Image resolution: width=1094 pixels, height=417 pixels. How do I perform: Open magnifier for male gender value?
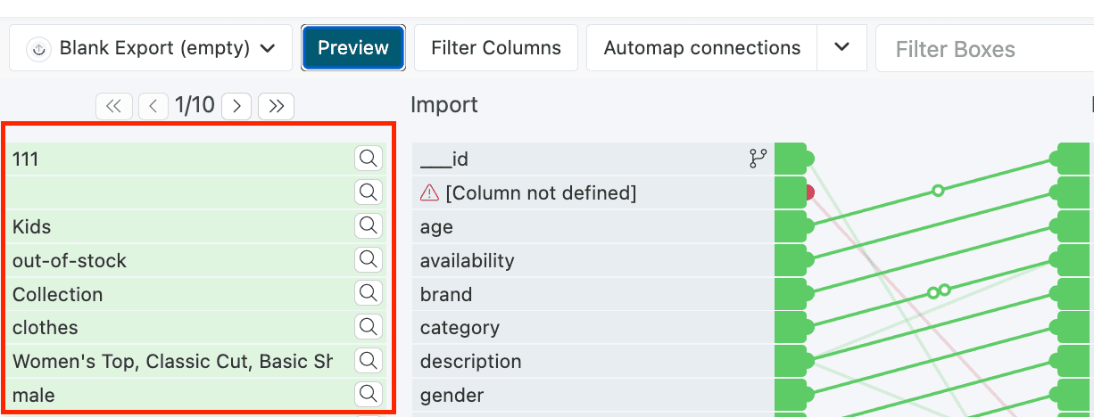pos(368,394)
